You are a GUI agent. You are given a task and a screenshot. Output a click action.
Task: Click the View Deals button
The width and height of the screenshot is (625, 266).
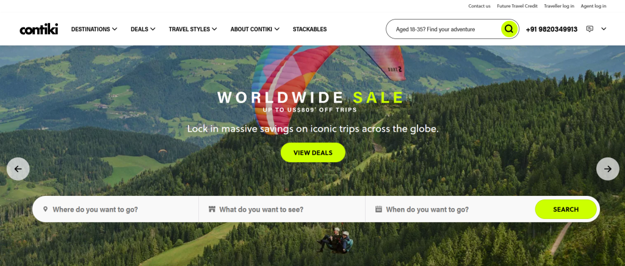pos(313,153)
